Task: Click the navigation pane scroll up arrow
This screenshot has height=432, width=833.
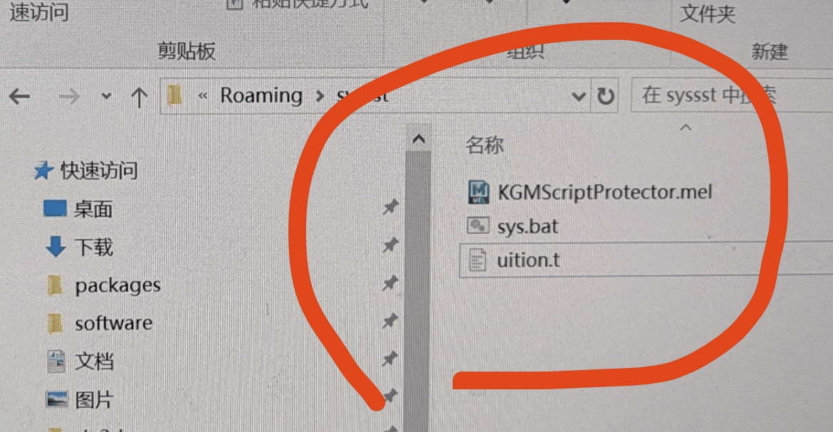Action: 419,139
